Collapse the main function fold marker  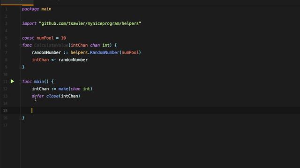pos(20,82)
